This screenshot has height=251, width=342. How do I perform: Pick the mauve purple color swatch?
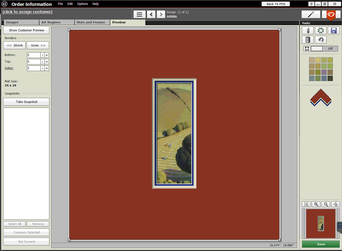324,72
